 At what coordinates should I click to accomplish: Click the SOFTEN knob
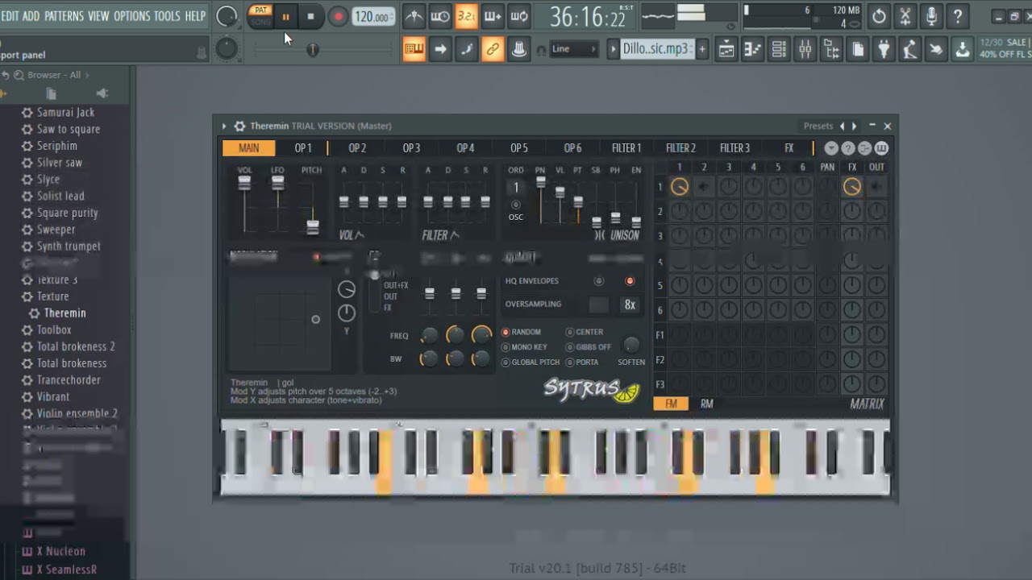tap(631, 345)
